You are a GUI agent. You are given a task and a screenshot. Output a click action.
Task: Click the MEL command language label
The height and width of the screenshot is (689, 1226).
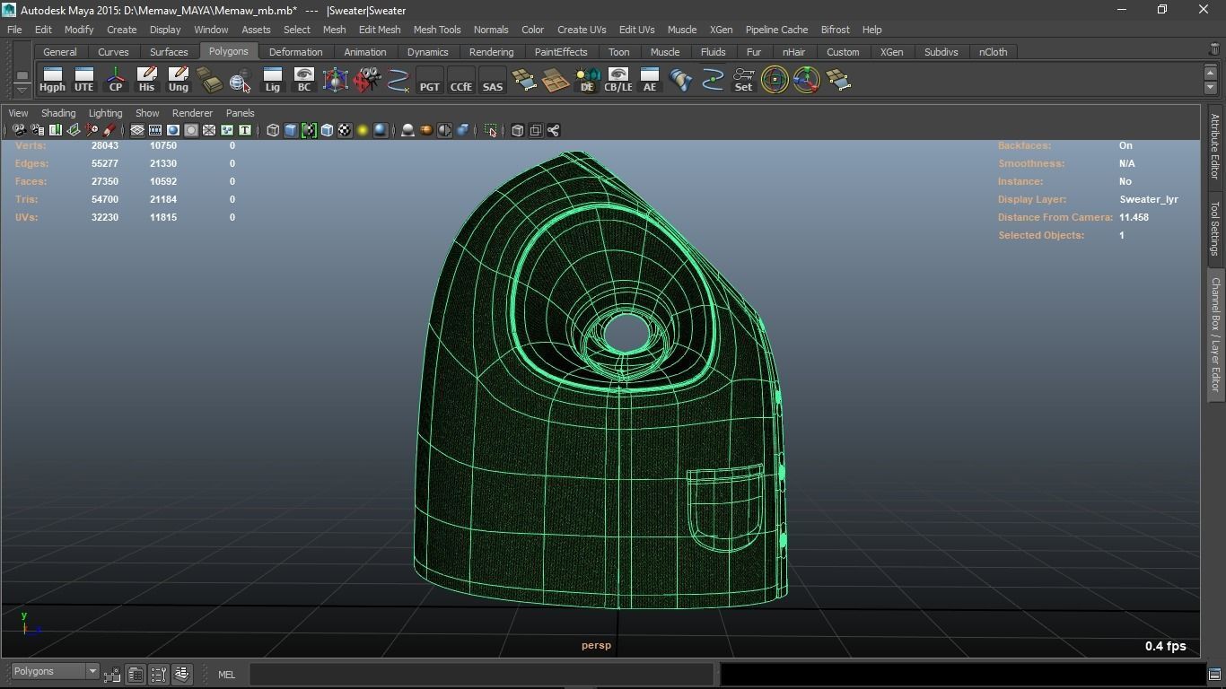point(226,675)
